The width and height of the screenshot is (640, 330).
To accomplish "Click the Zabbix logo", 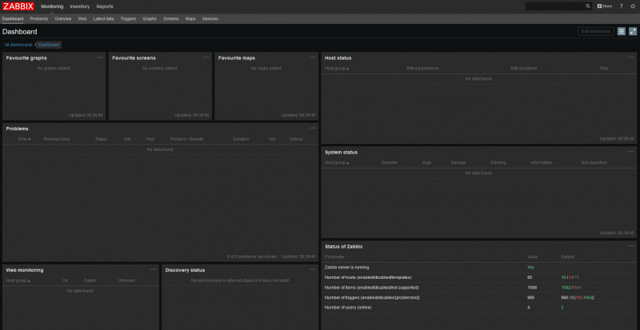I will (18, 6).
